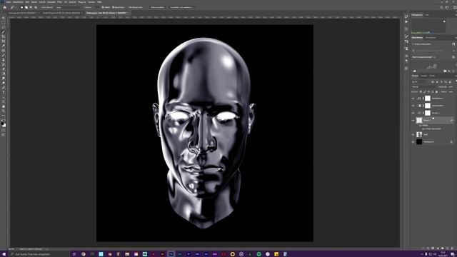Select the Eyedropper tool
This screenshot has width=457, height=257.
(4, 46)
